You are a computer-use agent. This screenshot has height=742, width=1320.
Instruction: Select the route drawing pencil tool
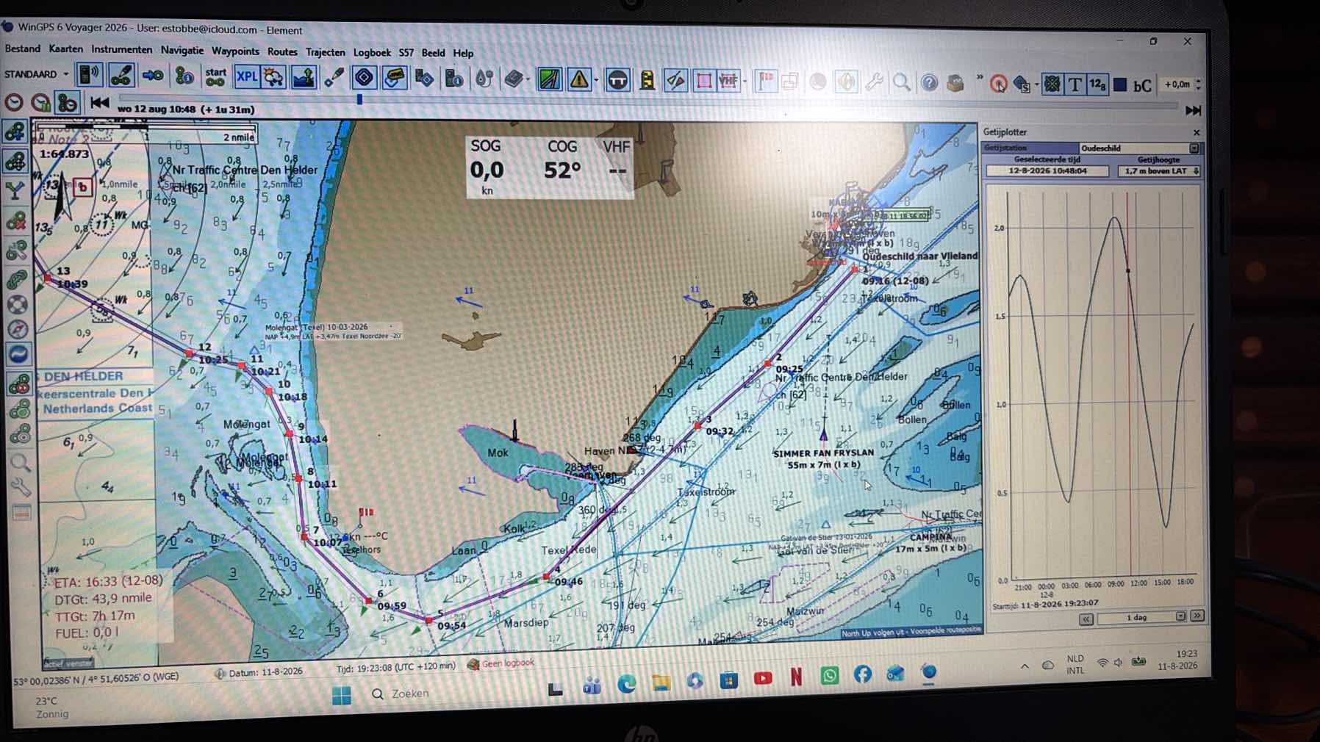tap(121, 75)
